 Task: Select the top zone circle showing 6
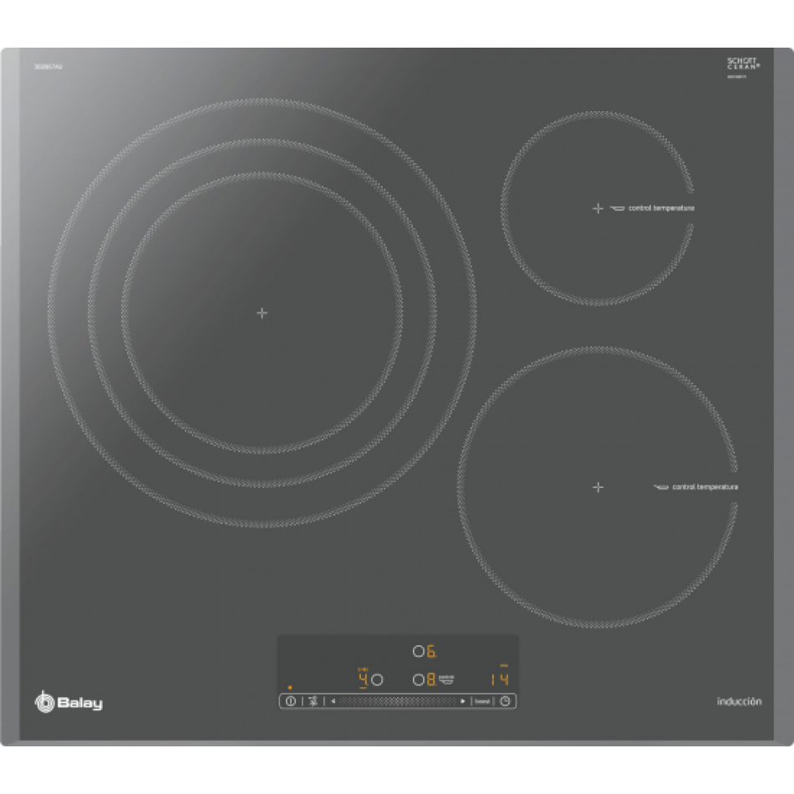[x=417, y=651]
